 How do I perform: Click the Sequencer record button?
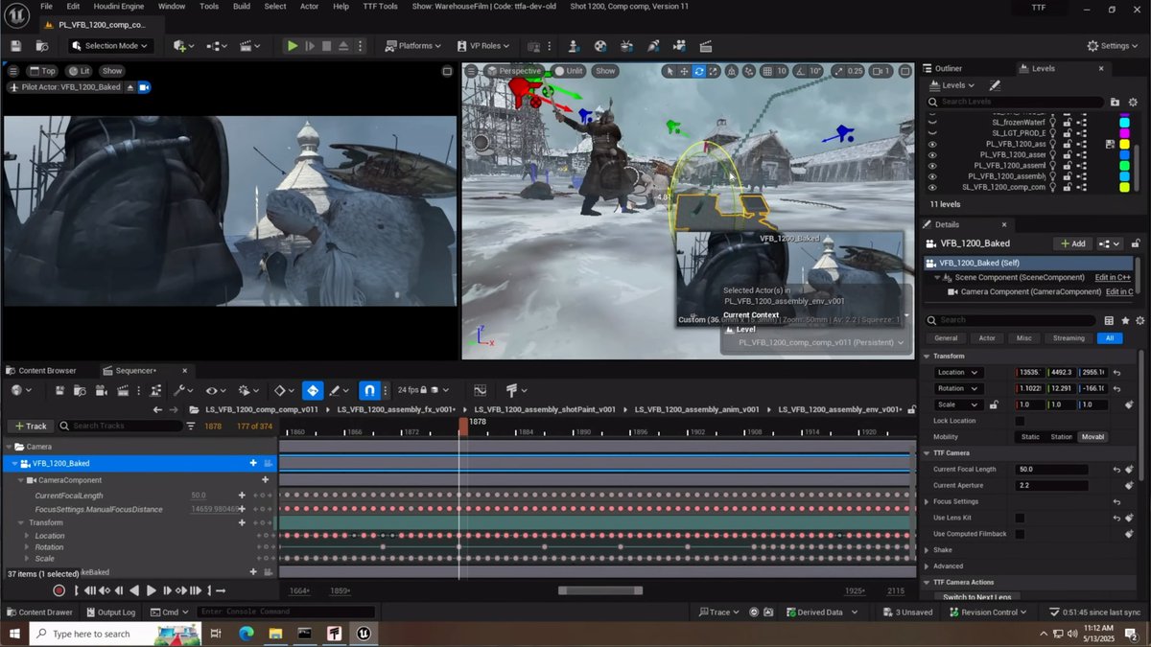click(59, 590)
